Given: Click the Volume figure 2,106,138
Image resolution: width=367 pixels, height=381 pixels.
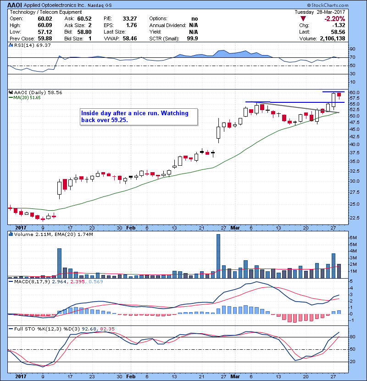Looking at the screenshot, I should 333,39.
